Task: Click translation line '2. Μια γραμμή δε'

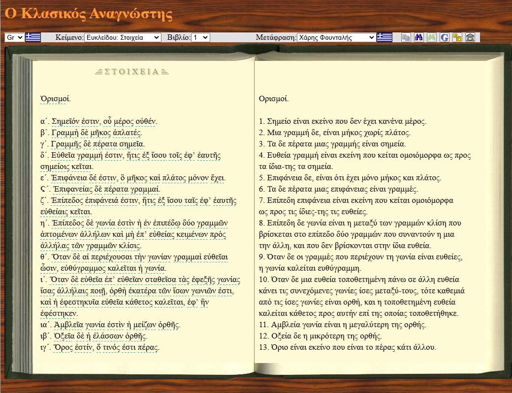Action: point(335,133)
